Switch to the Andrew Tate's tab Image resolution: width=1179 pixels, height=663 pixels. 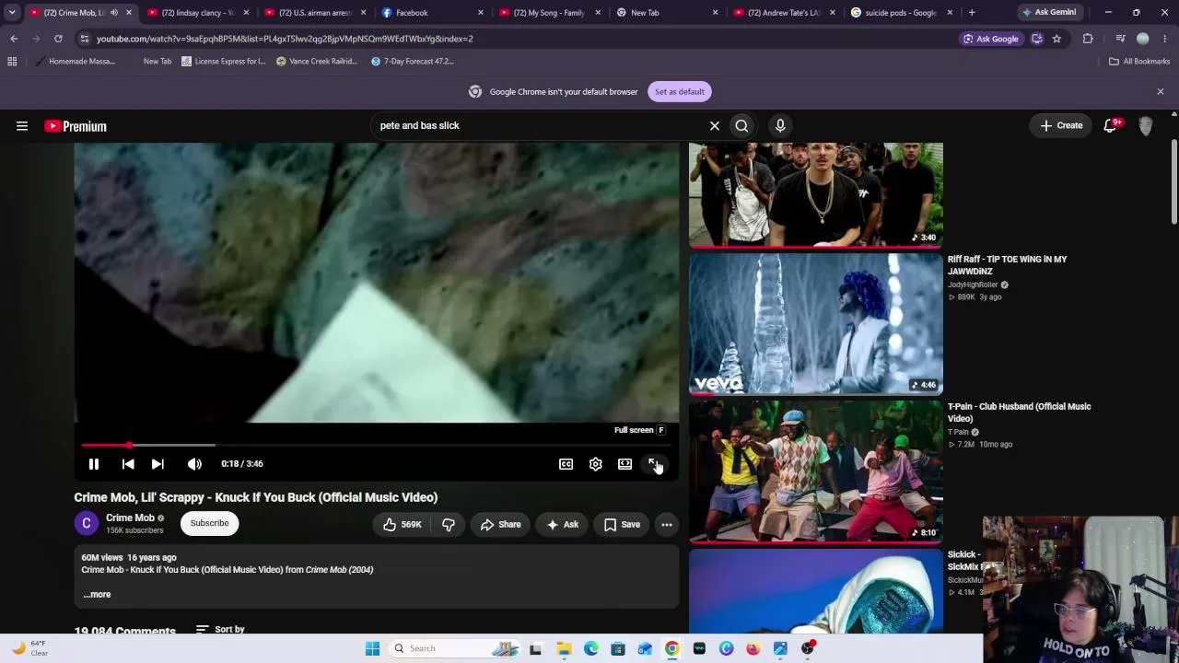pos(783,13)
